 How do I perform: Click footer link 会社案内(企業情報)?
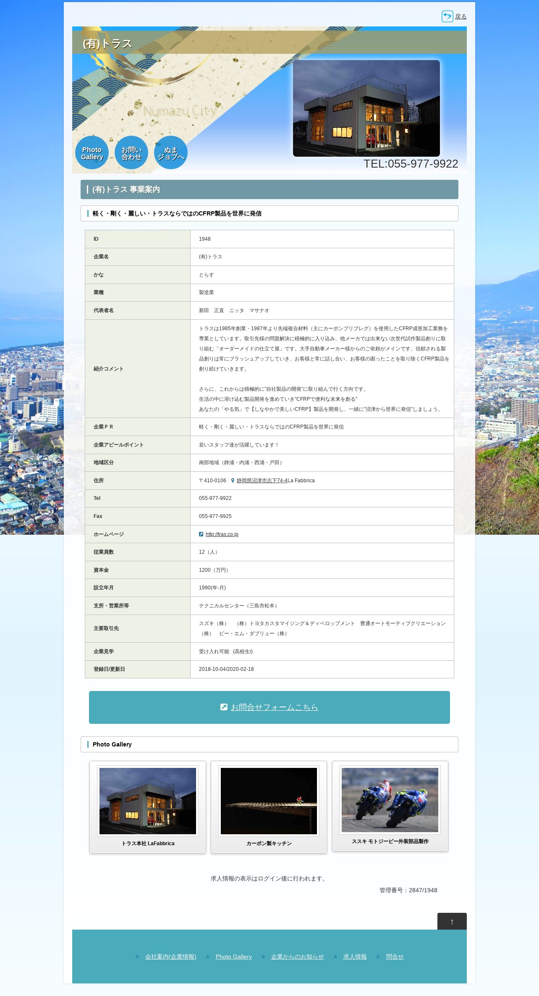tap(171, 957)
